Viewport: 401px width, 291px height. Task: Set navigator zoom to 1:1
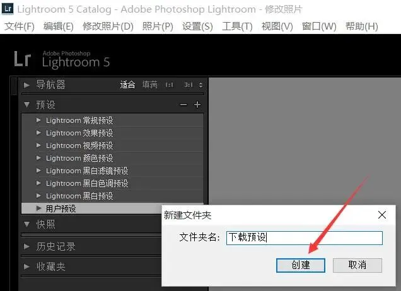pos(170,85)
